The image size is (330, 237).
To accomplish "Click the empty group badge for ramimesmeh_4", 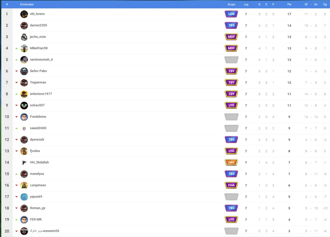I will coord(231,60).
